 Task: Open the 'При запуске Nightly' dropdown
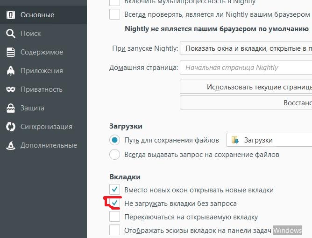coord(246,48)
